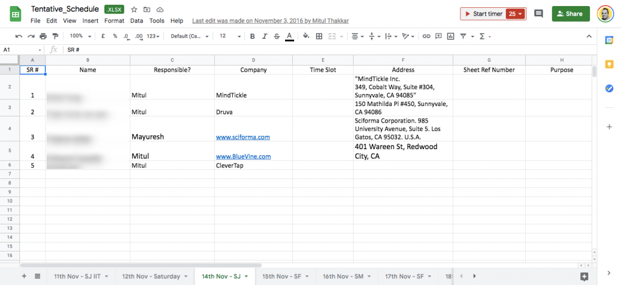Open the text color picker
621x285 pixels.
[289, 36]
